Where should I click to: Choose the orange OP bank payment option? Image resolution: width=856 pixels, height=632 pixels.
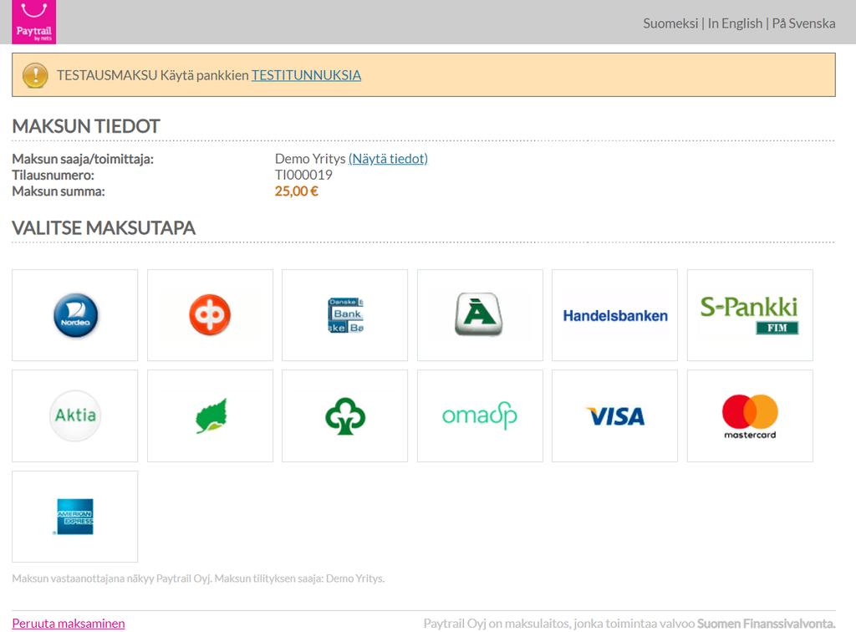[210, 315]
